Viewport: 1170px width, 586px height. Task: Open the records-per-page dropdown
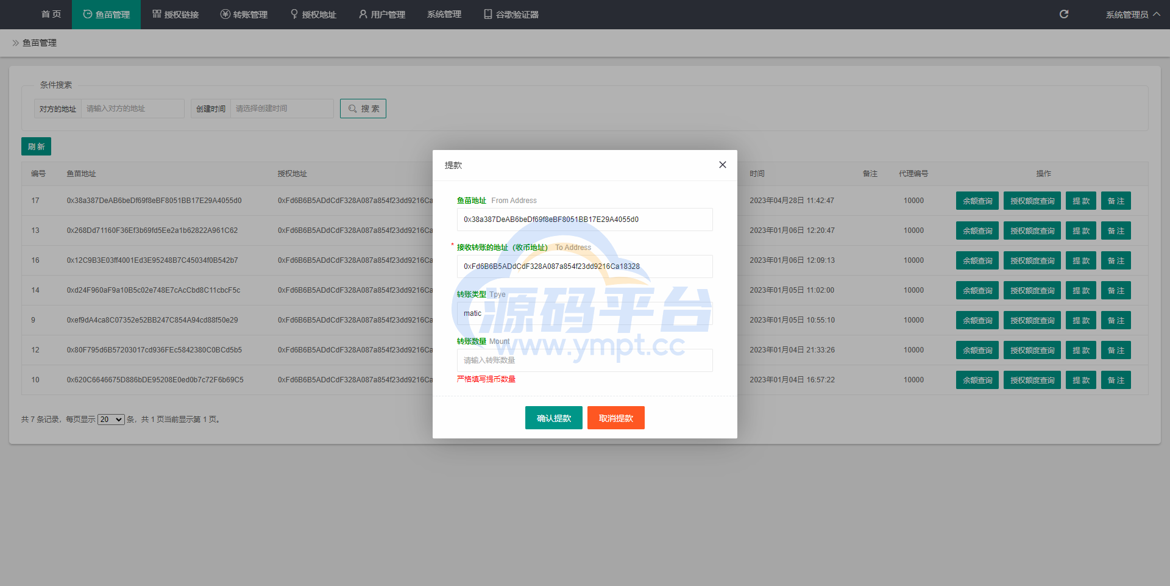111,420
